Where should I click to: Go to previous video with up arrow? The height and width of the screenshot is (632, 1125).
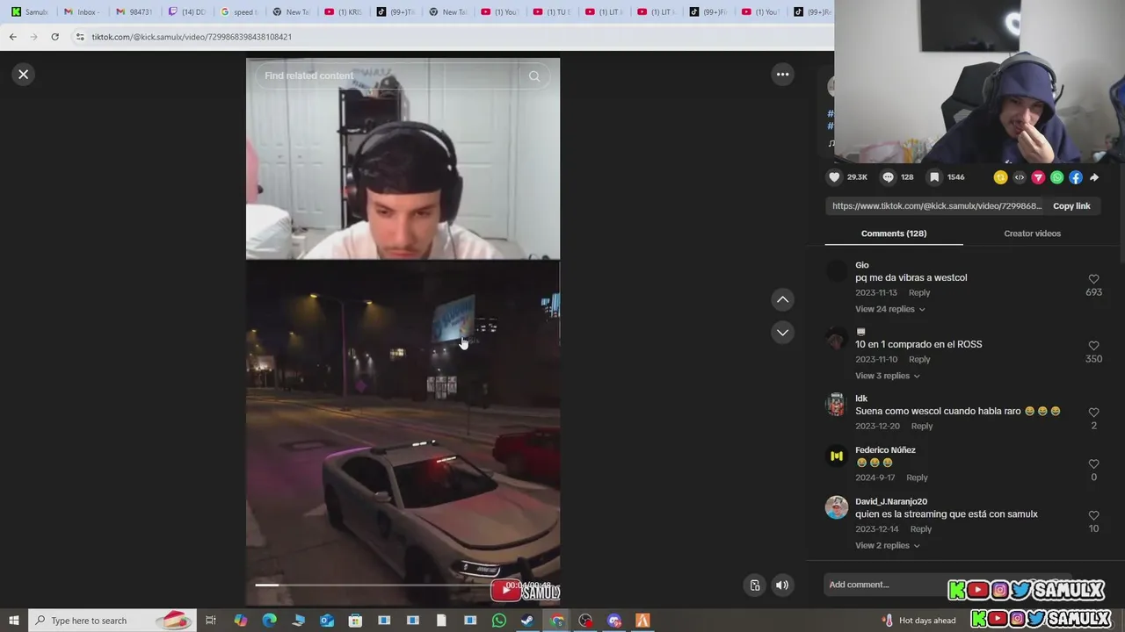coord(782,299)
